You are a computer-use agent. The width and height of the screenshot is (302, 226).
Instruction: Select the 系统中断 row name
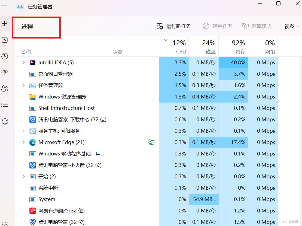click(48, 188)
